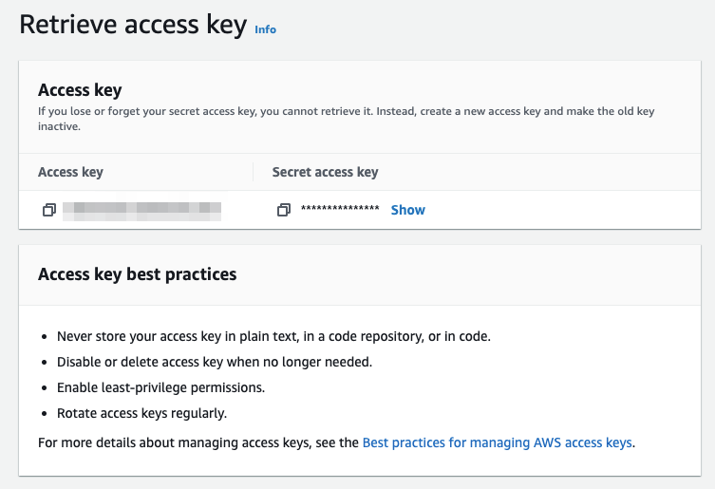Viewport: 715px width, 489px height.
Task: Show the hidden secret access key
Action: coord(407,210)
